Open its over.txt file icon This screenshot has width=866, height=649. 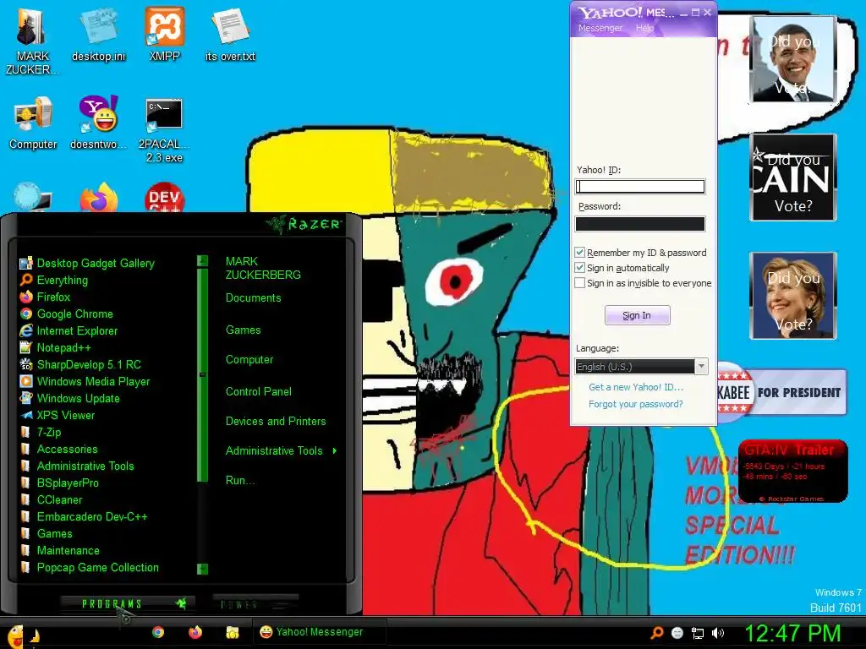230,35
